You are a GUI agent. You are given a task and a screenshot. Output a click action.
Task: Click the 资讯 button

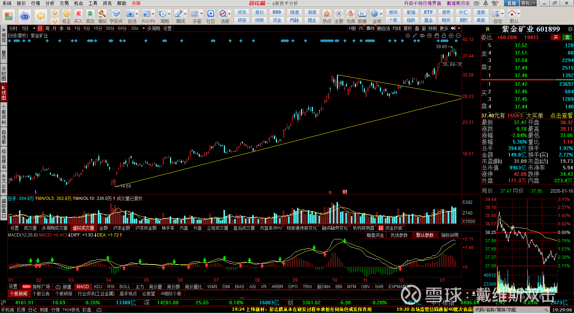click(242, 12)
